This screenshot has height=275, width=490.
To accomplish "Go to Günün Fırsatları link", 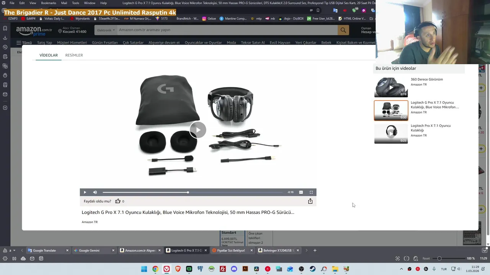I will (105, 43).
